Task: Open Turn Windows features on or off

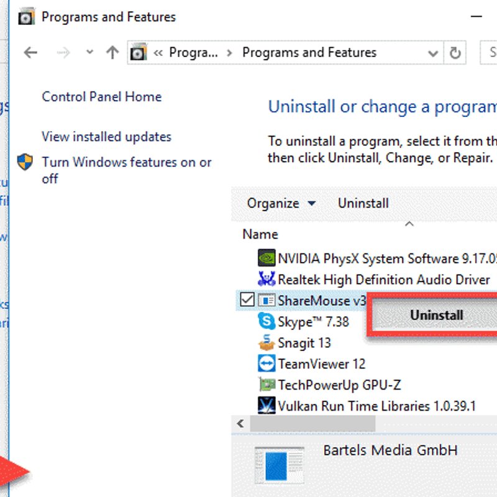Action: pyautogui.click(x=127, y=170)
